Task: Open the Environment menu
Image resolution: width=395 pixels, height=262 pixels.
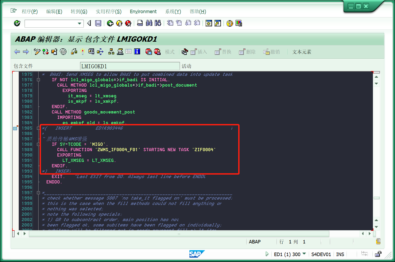Action: pyautogui.click(x=143, y=12)
